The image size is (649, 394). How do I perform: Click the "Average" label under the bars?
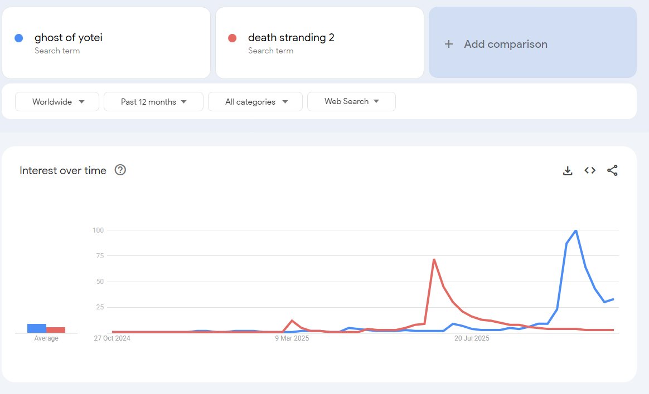46,338
